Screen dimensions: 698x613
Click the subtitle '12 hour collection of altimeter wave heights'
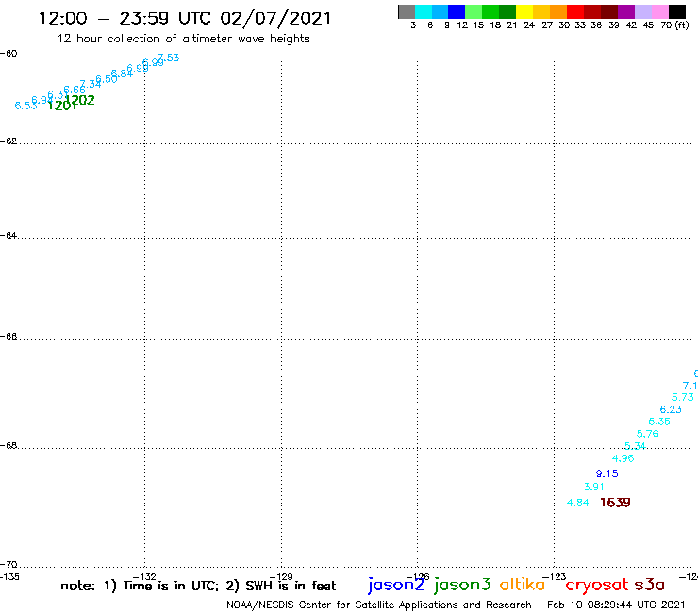click(x=183, y=40)
